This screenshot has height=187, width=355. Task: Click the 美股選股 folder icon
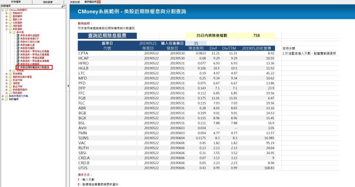(x=10, y=29)
